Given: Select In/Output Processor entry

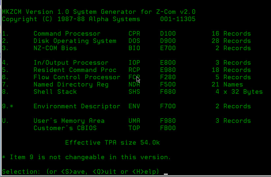Looking at the screenshot, I should coord(71,63).
